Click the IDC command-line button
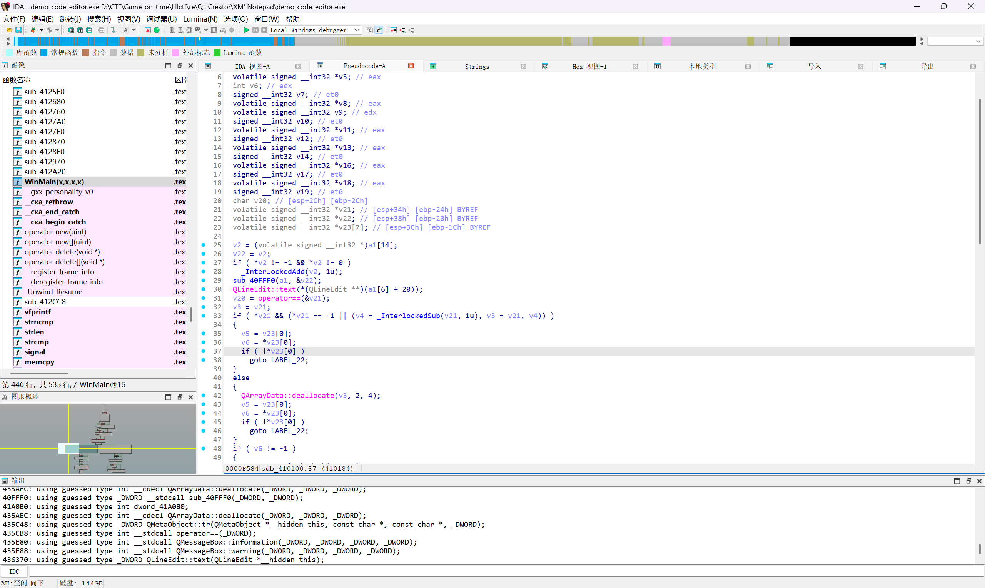 (14, 571)
